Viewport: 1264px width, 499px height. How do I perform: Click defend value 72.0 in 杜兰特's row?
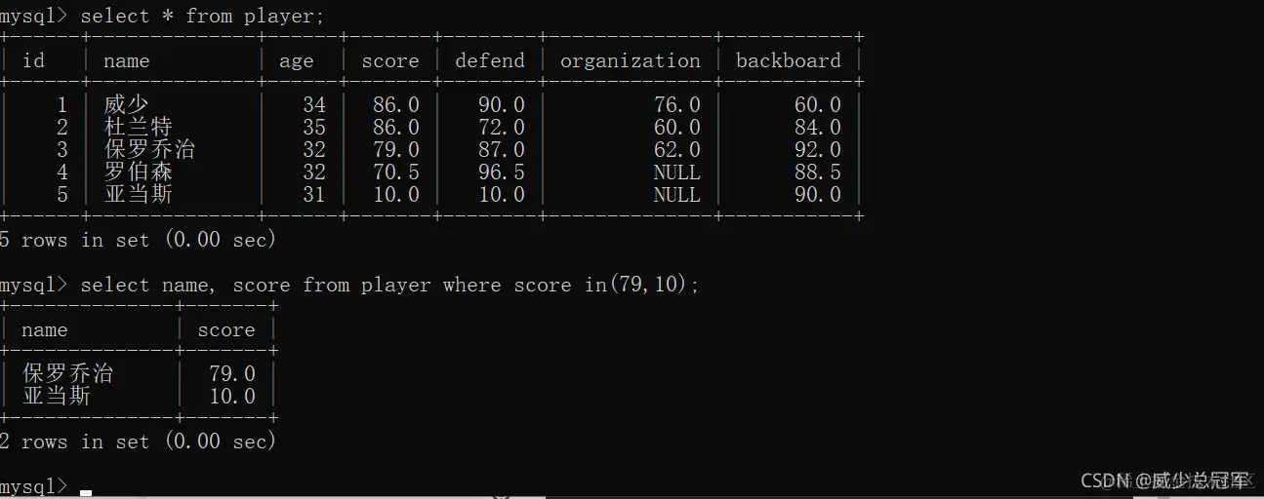pos(502,127)
